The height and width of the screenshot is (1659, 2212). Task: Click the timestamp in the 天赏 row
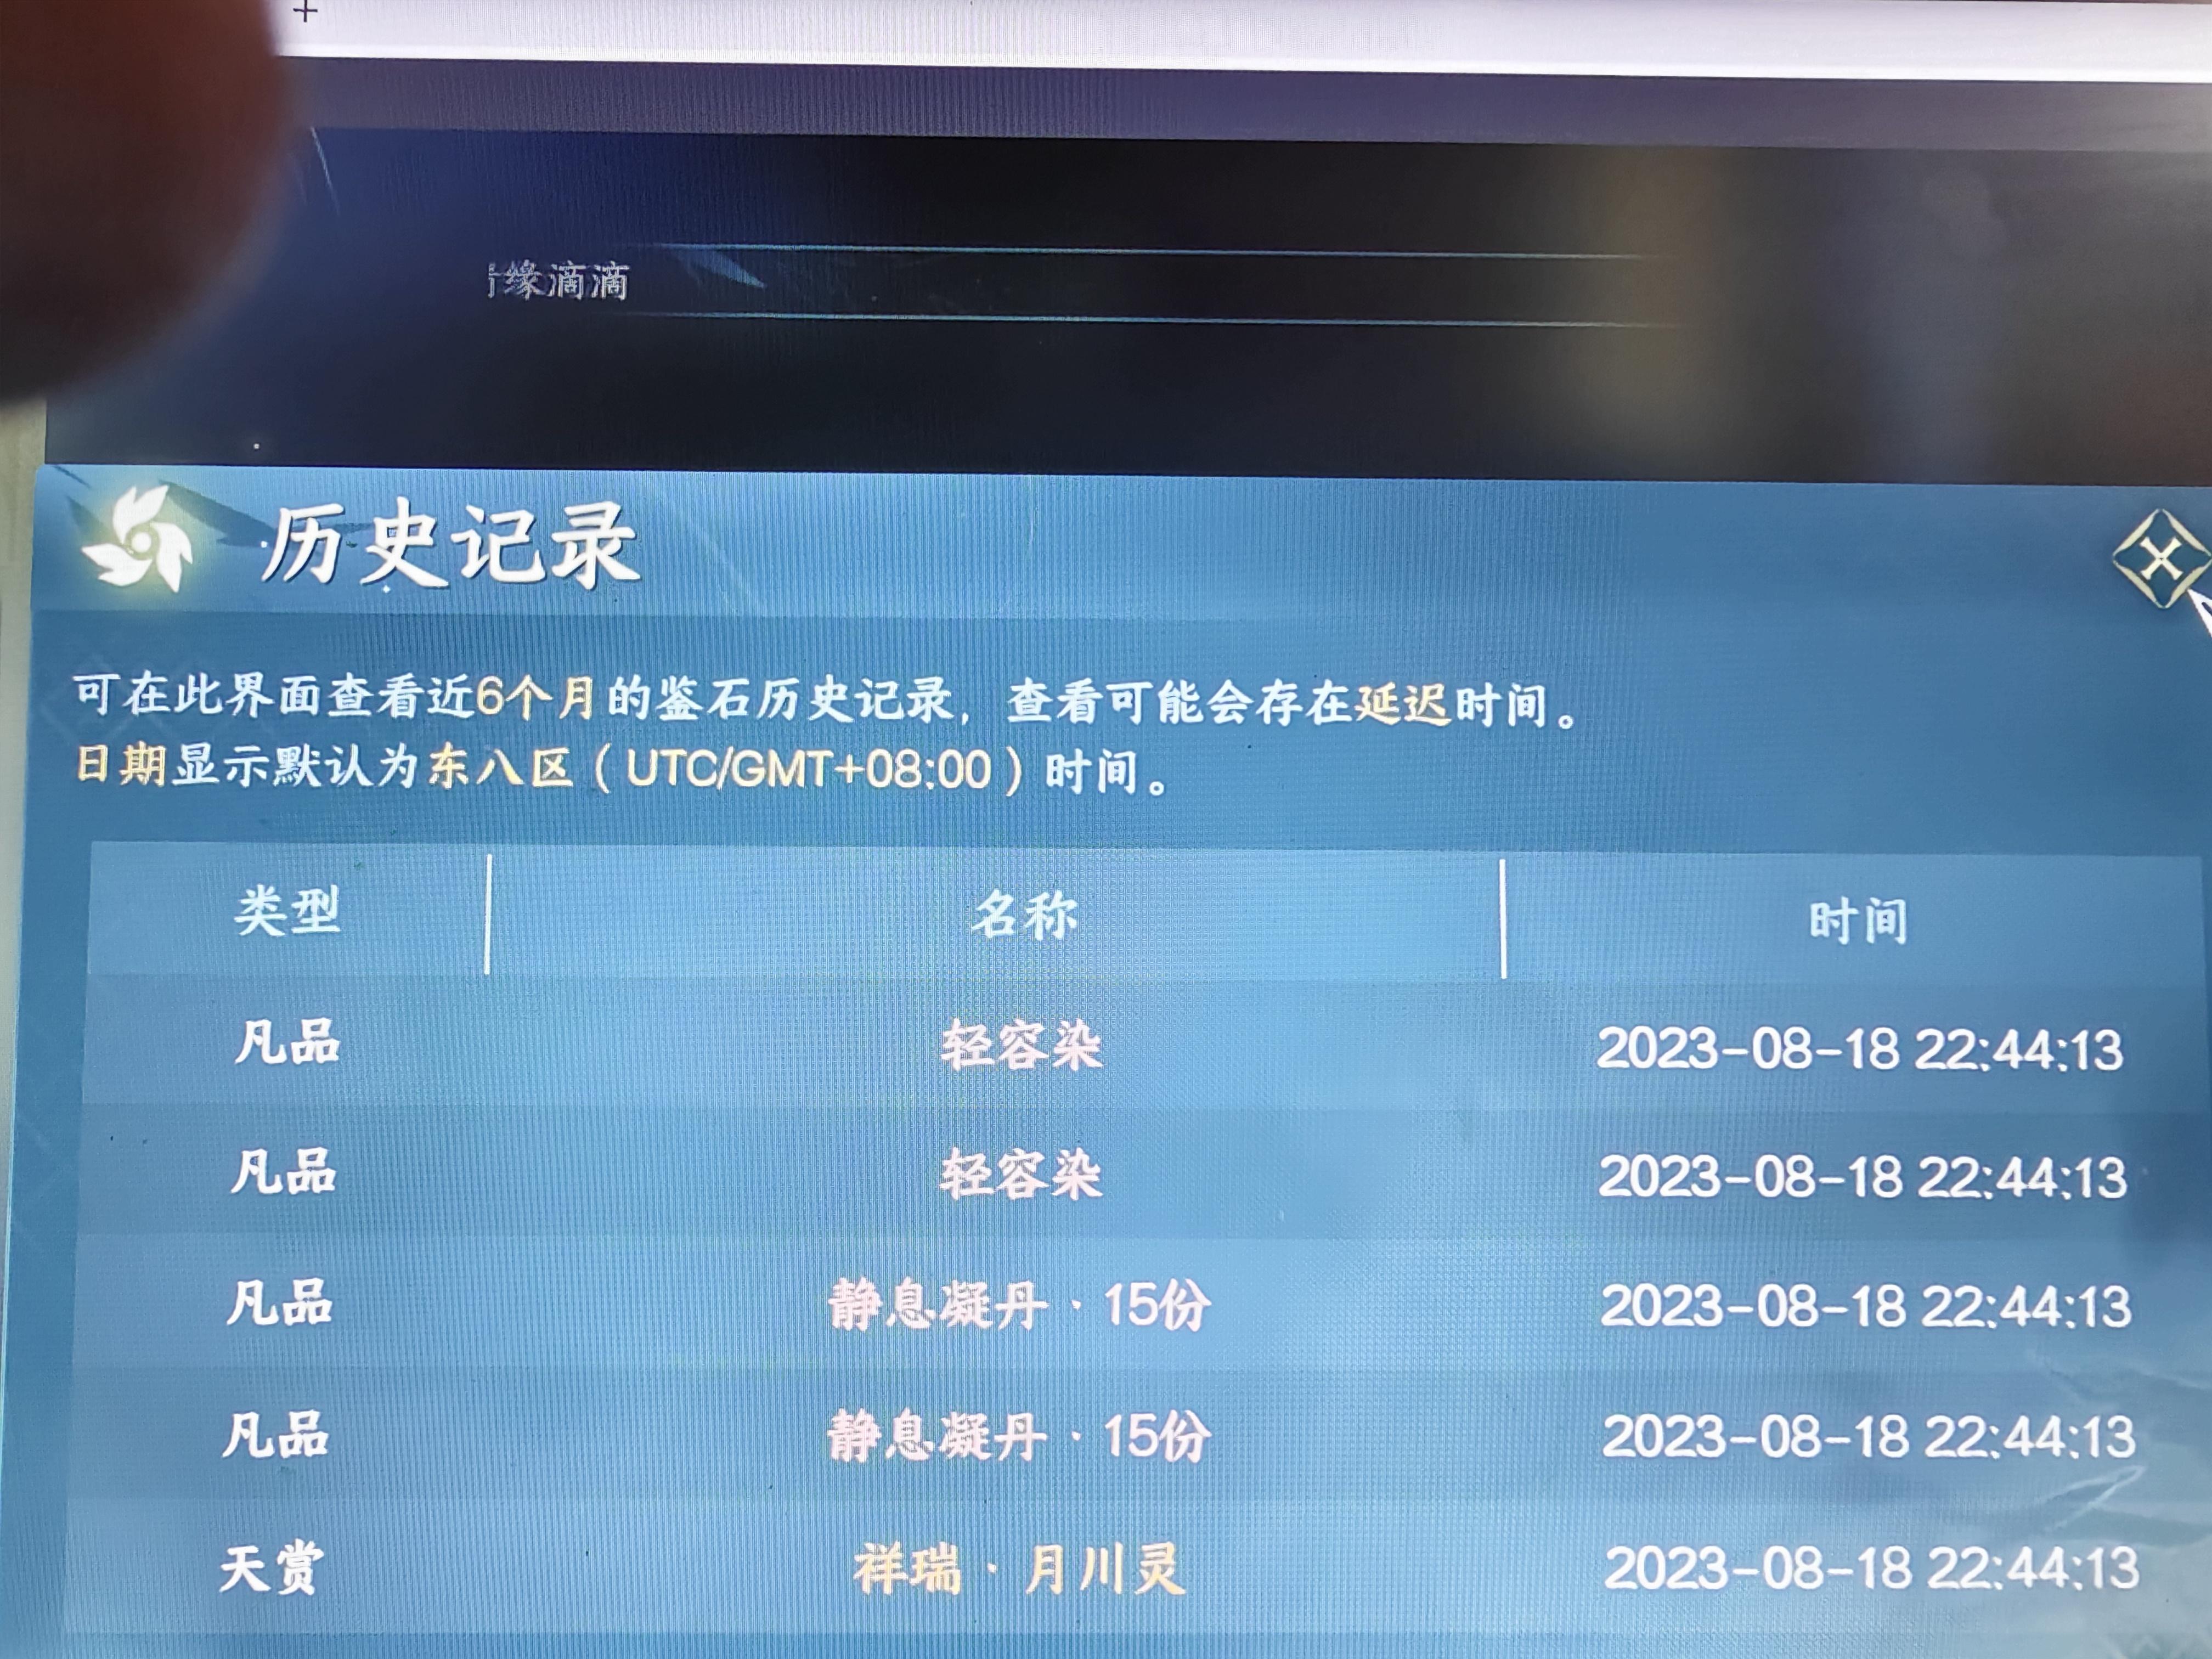(1871, 1568)
